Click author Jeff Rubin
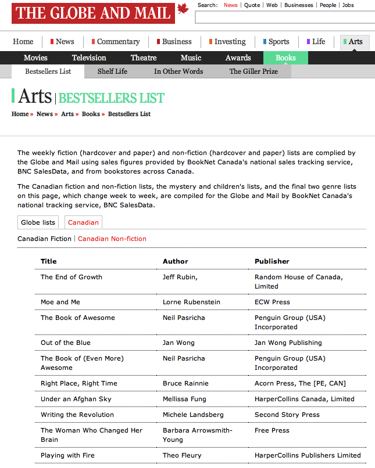375x468 pixels. tap(180, 277)
